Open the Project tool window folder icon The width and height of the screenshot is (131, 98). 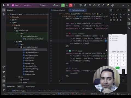[x=4, y=10]
